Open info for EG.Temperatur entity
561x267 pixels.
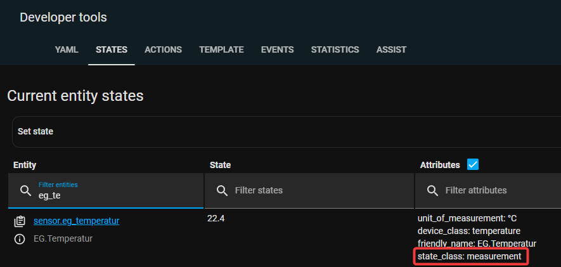20,239
